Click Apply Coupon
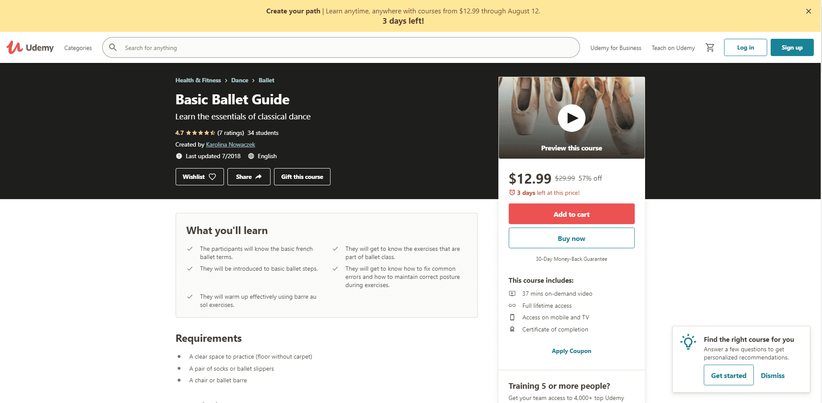Viewport: 822px width, 403px height. coord(572,351)
